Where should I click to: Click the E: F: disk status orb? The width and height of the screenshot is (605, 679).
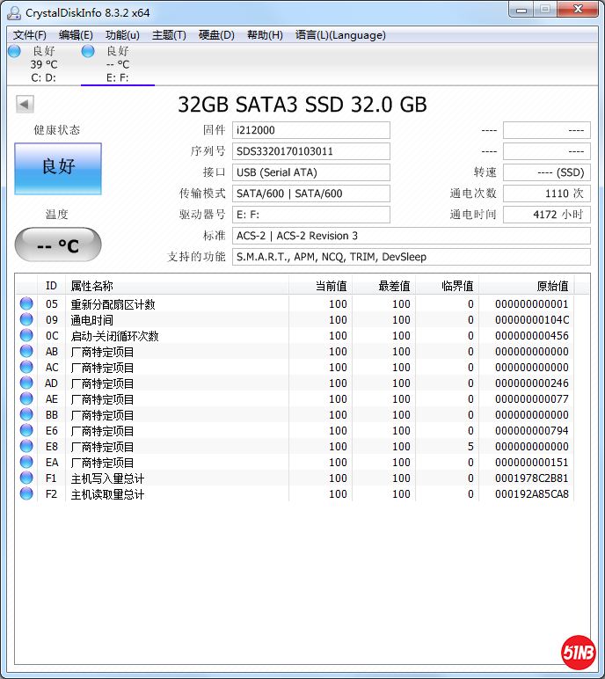click(x=88, y=52)
